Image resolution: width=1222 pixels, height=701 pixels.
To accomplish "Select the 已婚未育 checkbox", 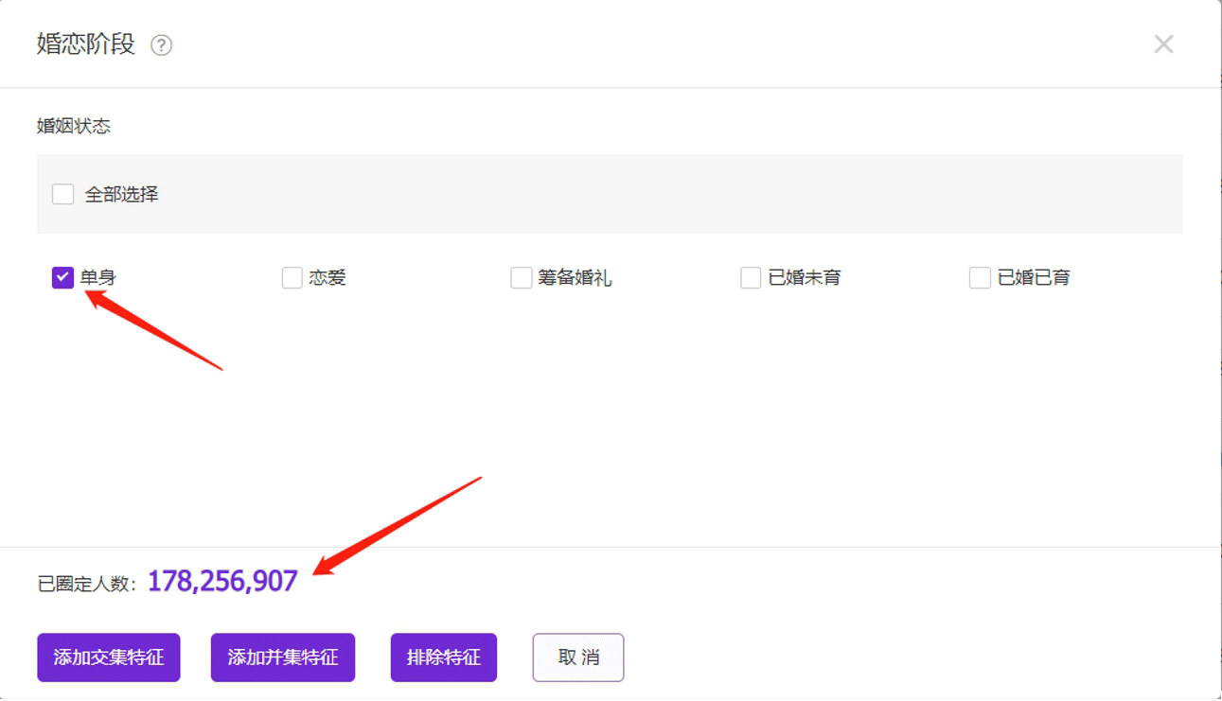I will 751,278.
